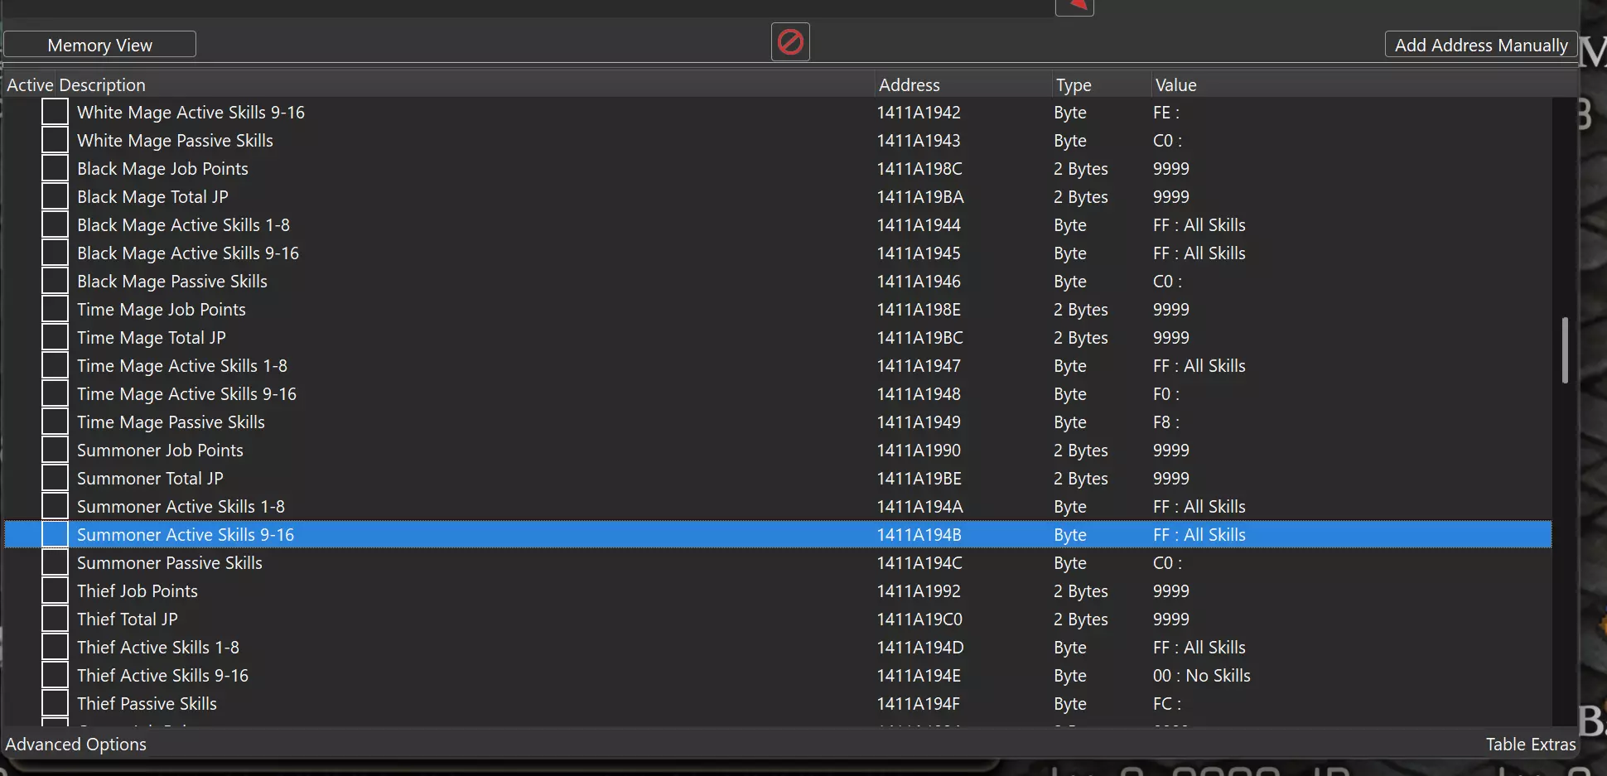
Task: Click address 1411A1947
Action: [x=919, y=365]
